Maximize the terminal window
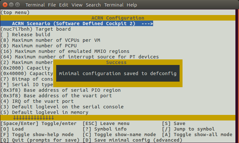 pyautogui.click(x=18, y=5)
